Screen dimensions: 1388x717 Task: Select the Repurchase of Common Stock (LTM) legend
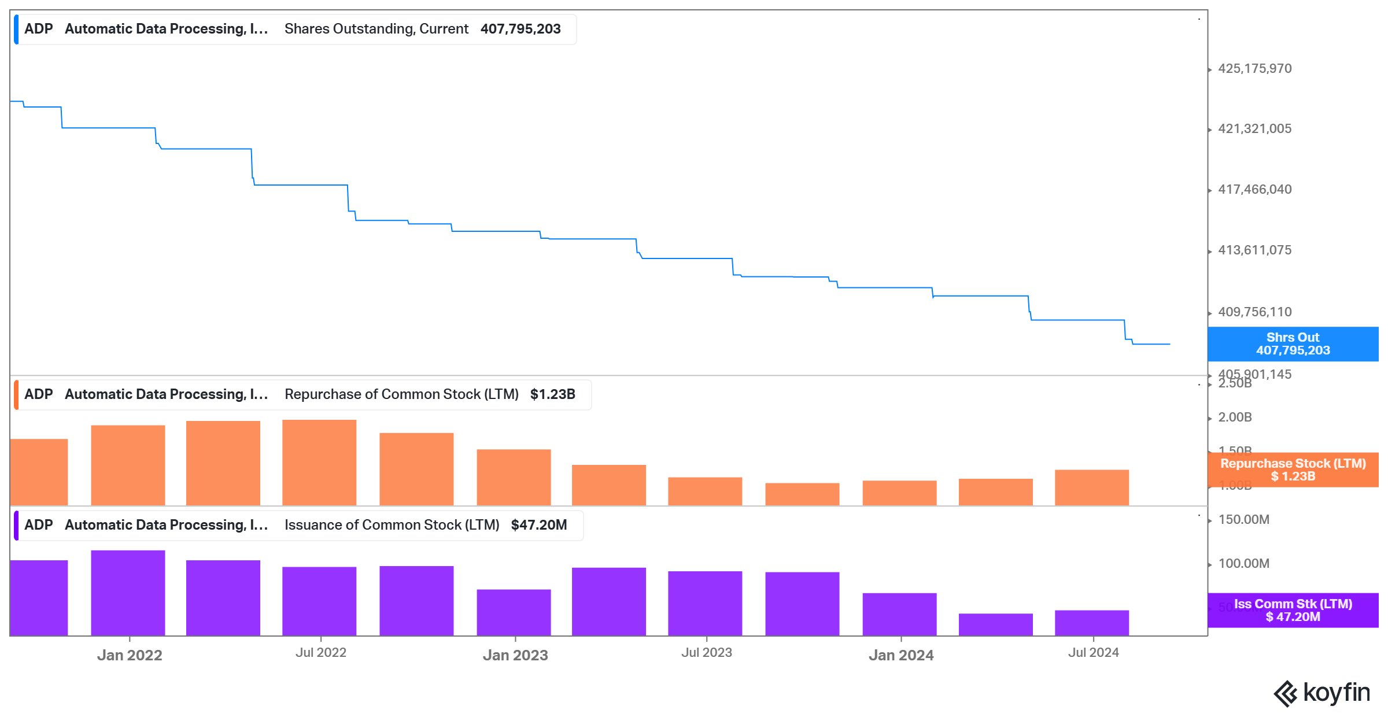pos(401,394)
